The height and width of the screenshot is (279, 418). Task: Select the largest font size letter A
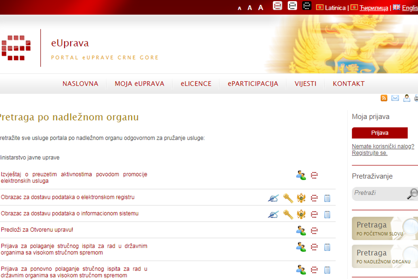click(261, 7)
